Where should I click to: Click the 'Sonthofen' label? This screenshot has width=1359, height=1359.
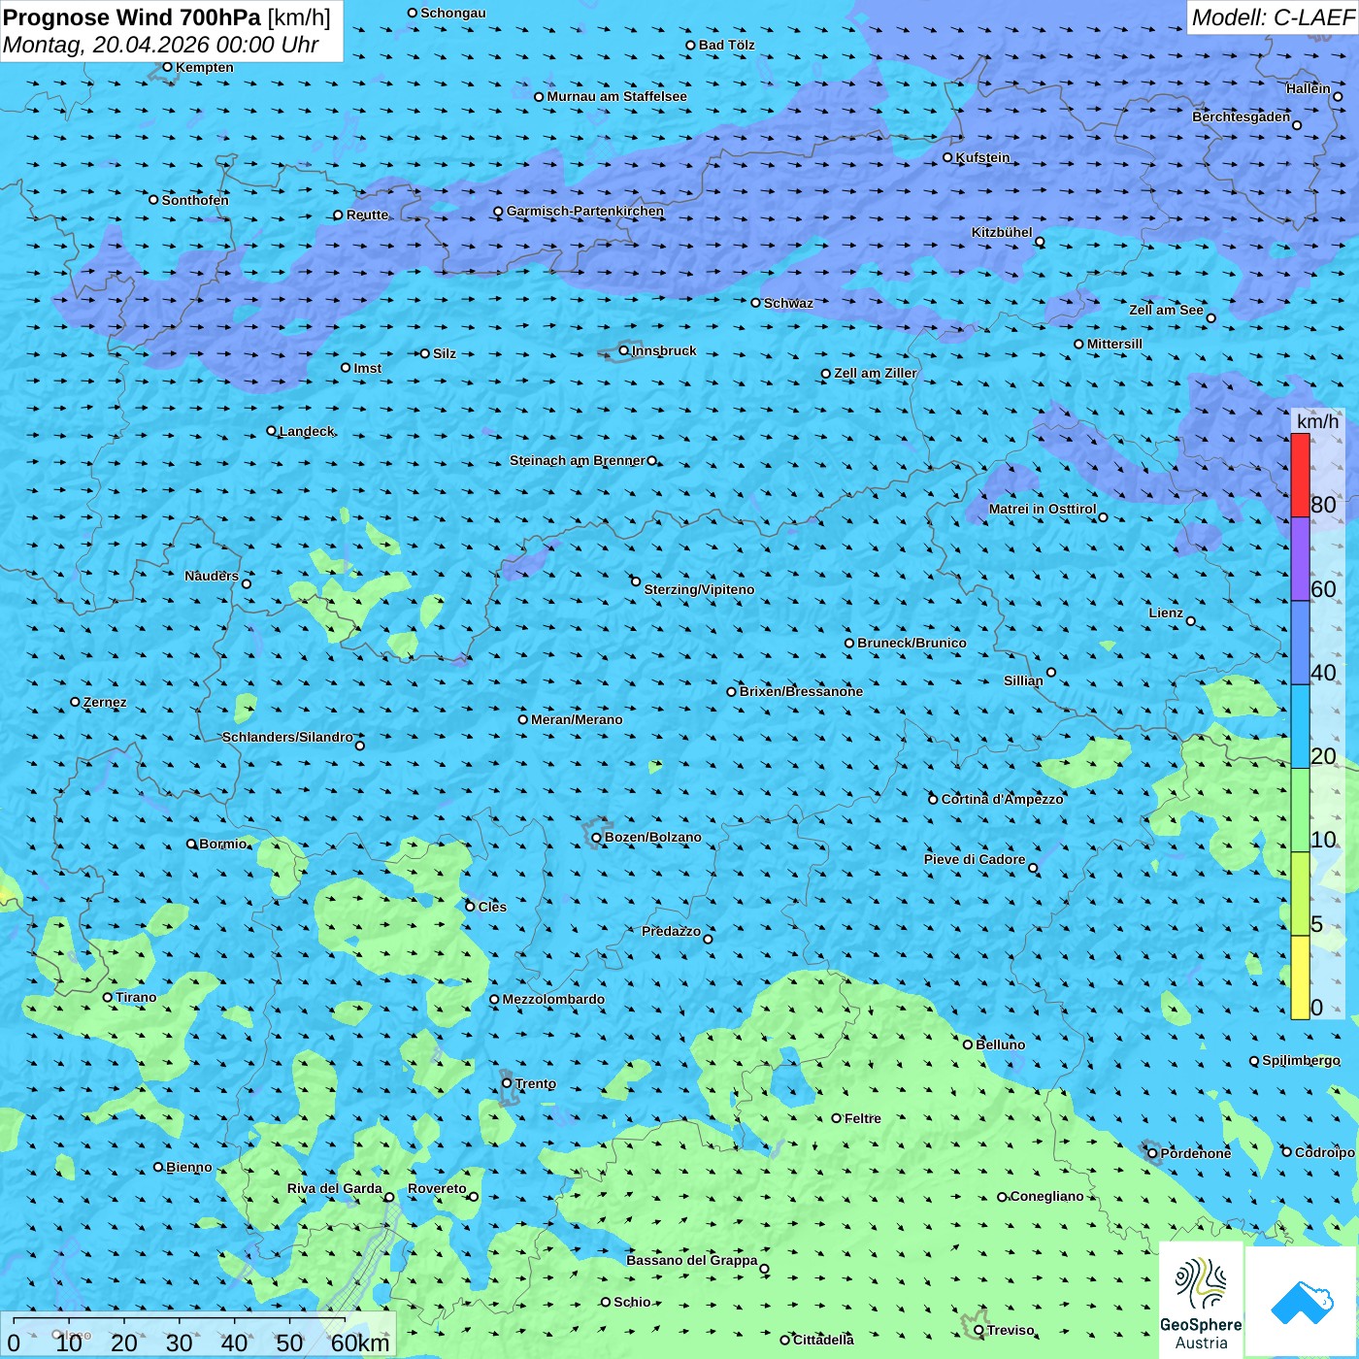click(195, 200)
